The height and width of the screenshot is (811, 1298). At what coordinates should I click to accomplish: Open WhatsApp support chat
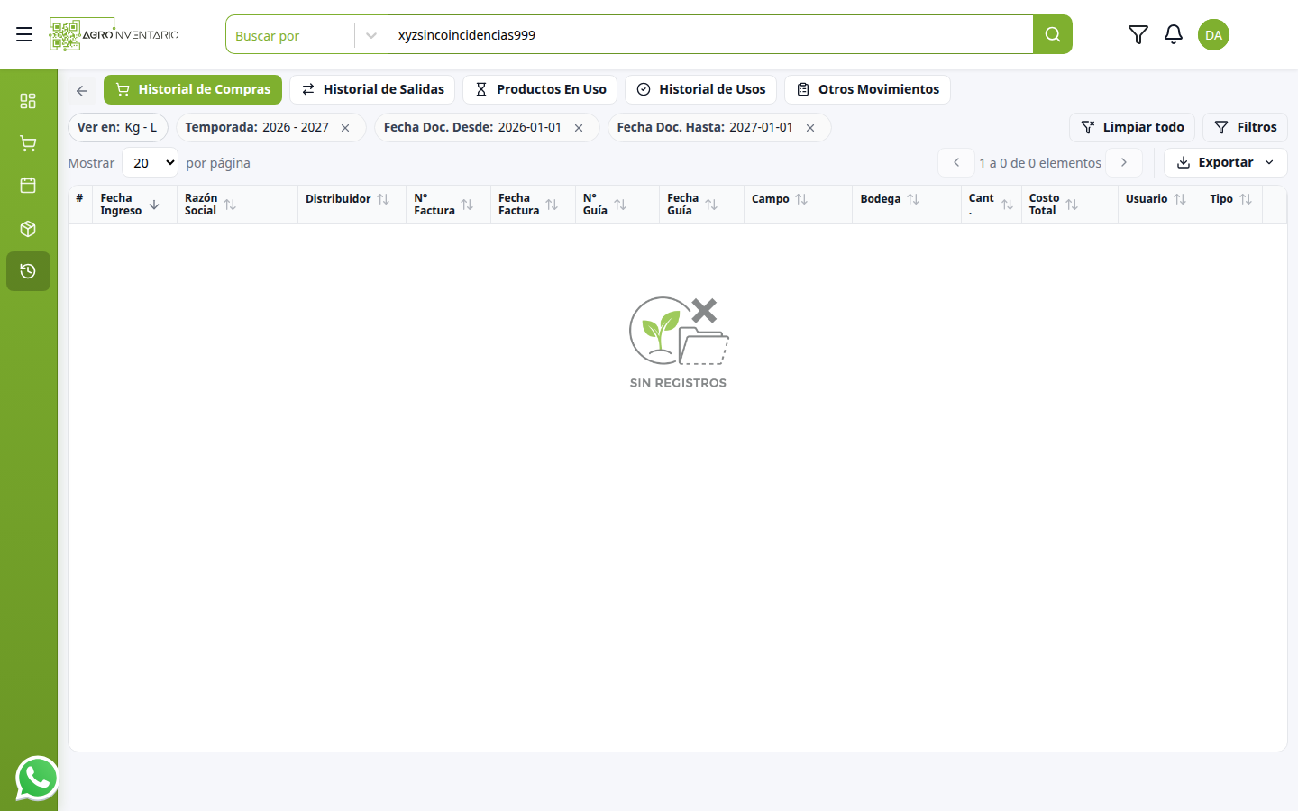(x=37, y=778)
